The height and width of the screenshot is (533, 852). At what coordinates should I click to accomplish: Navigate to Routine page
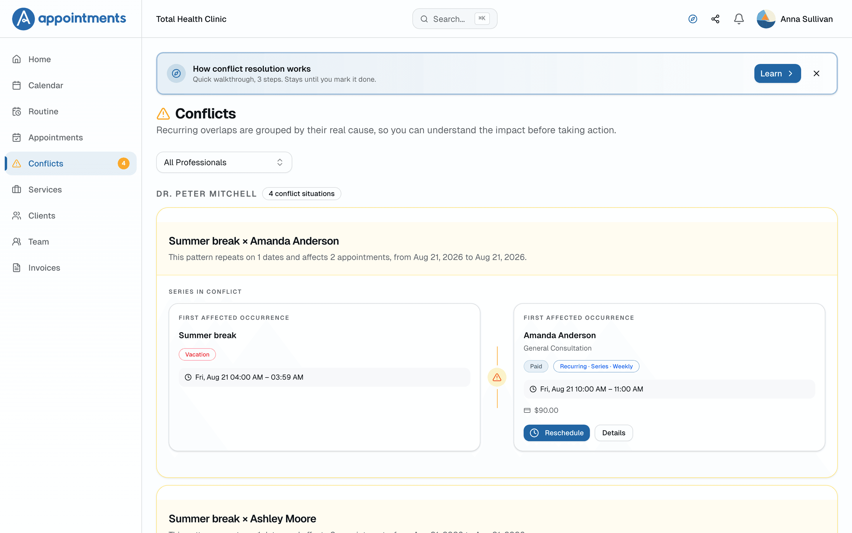pyautogui.click(x=71, y=111)
